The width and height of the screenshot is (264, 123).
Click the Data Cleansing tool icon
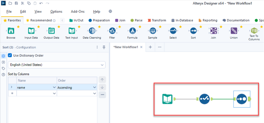click(92, 31)
